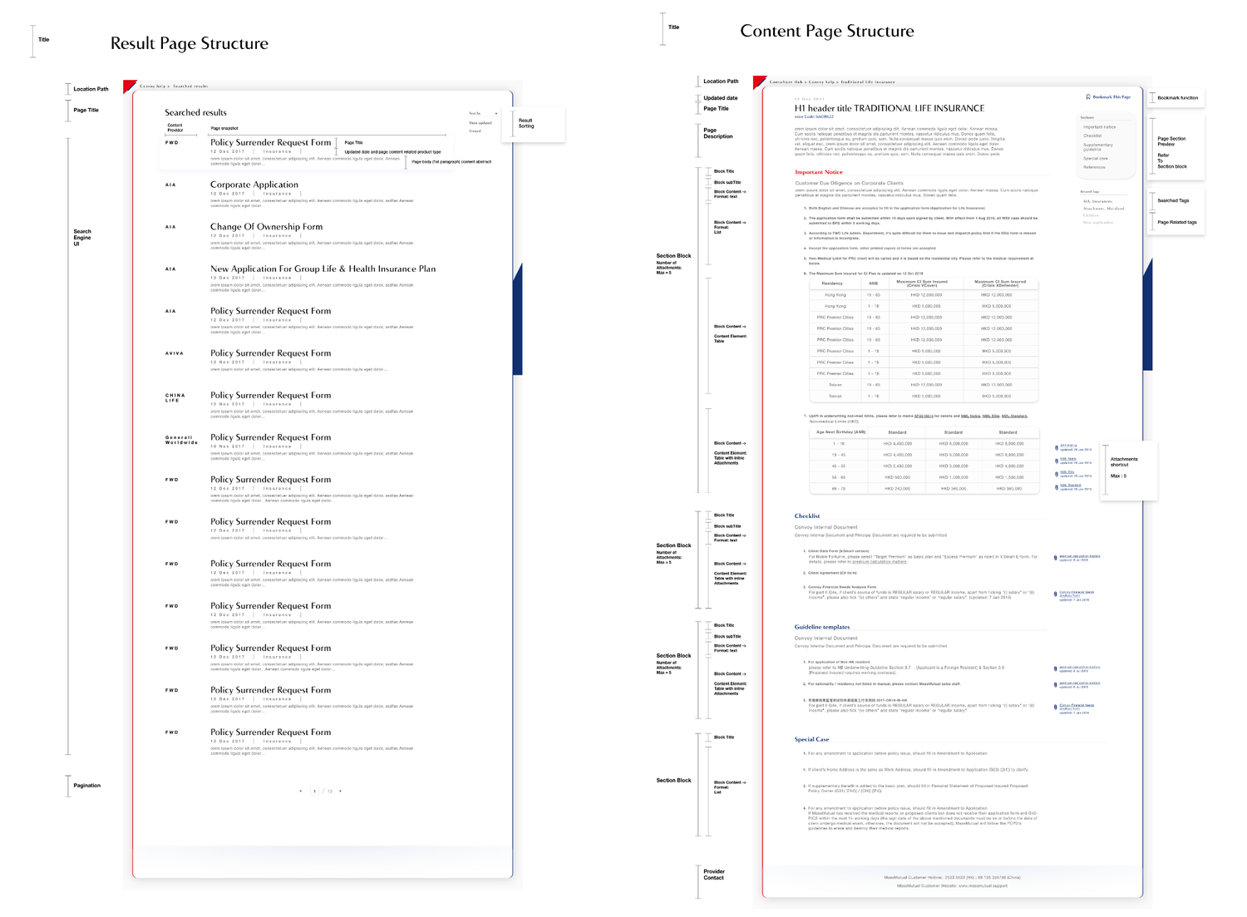Open the Sort by dropdown
The image size is (1247, 917).
point(483,114)
